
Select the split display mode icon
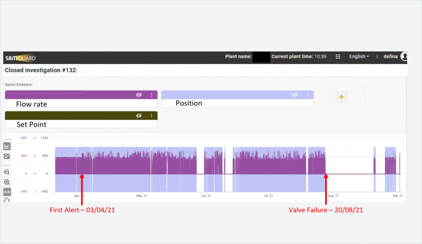tap(7, 156)
